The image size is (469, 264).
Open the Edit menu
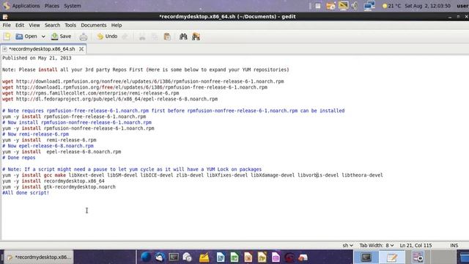20,25
